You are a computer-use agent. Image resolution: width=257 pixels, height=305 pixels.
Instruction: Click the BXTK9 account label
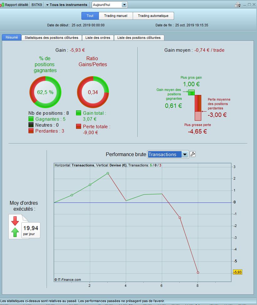point(37,5)
